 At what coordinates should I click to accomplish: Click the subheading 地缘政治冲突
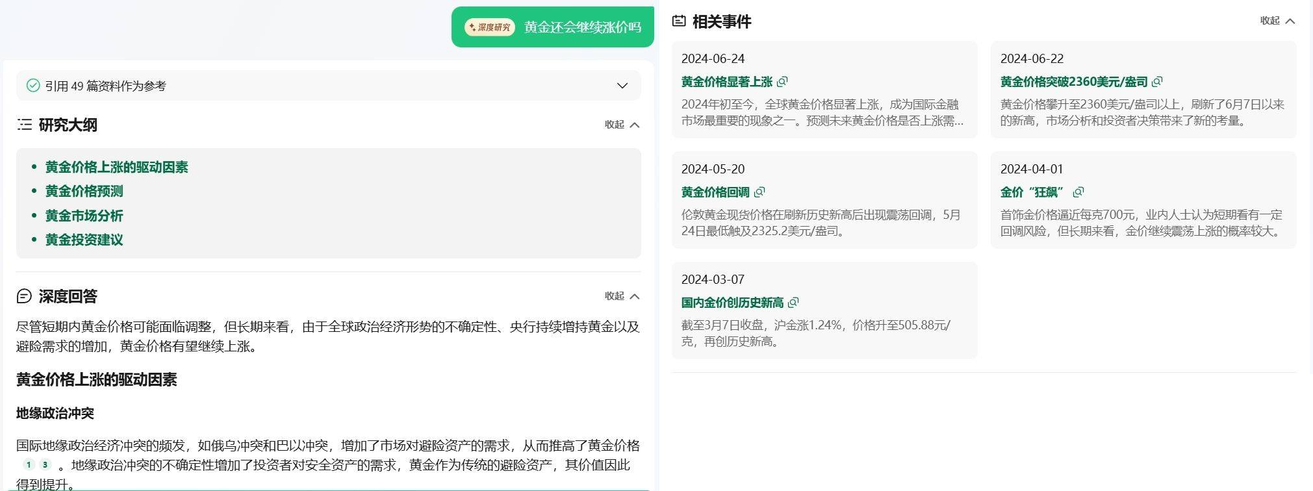pos(55,413)
